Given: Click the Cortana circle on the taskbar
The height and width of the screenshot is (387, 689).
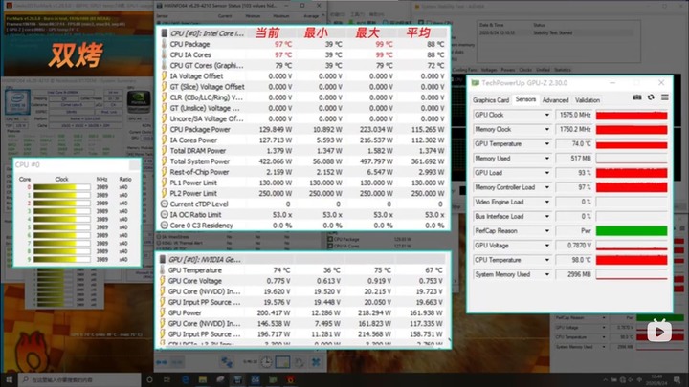Looking at the screenshot, I should point(149,379).
